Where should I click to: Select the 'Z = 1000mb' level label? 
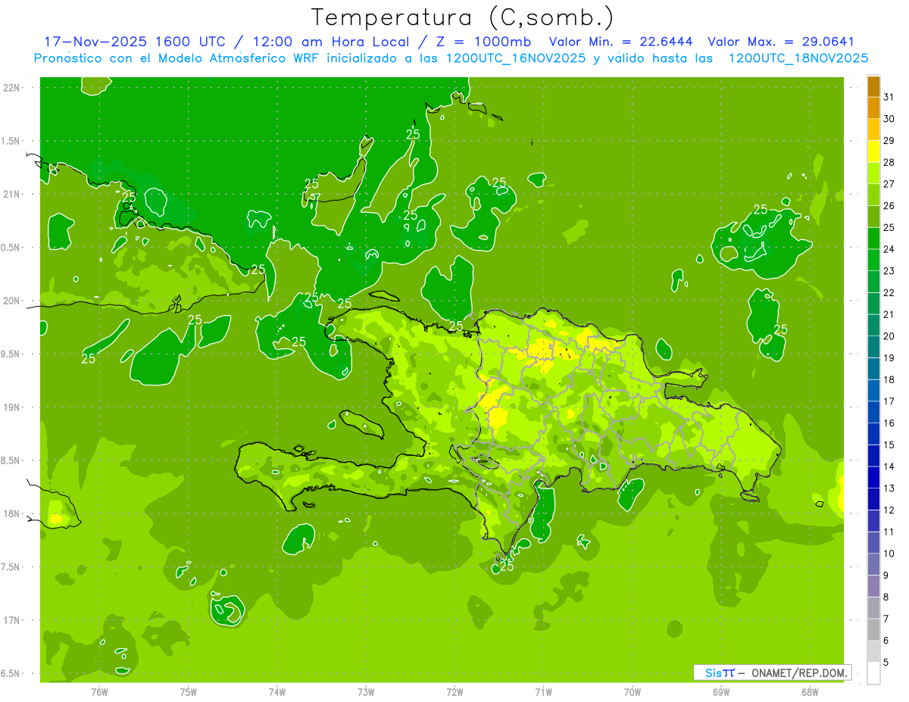click(482, 42)
